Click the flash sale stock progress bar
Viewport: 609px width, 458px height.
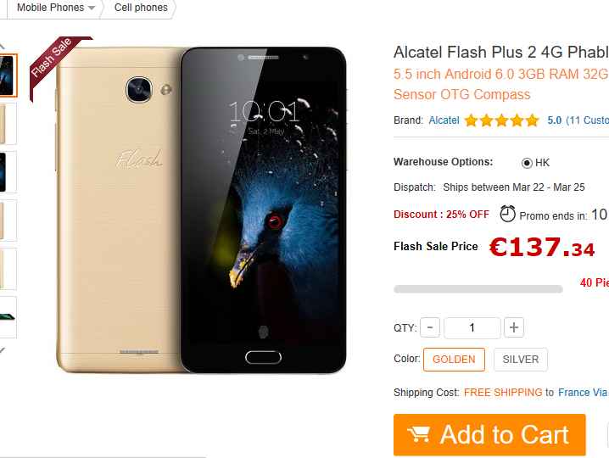(x=478, y=289)
